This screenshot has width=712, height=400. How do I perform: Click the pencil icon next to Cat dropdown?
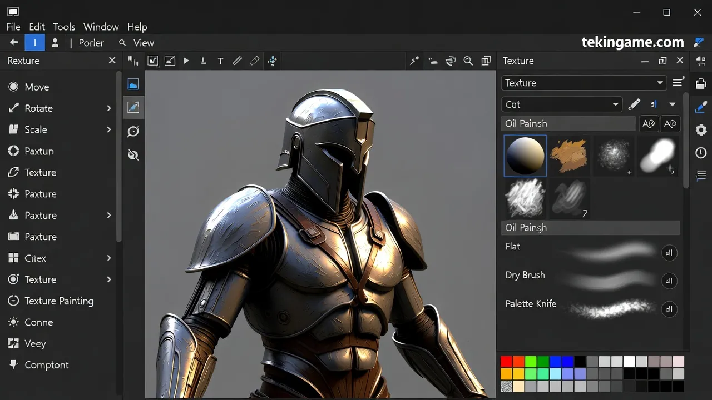tap(634, 104)
